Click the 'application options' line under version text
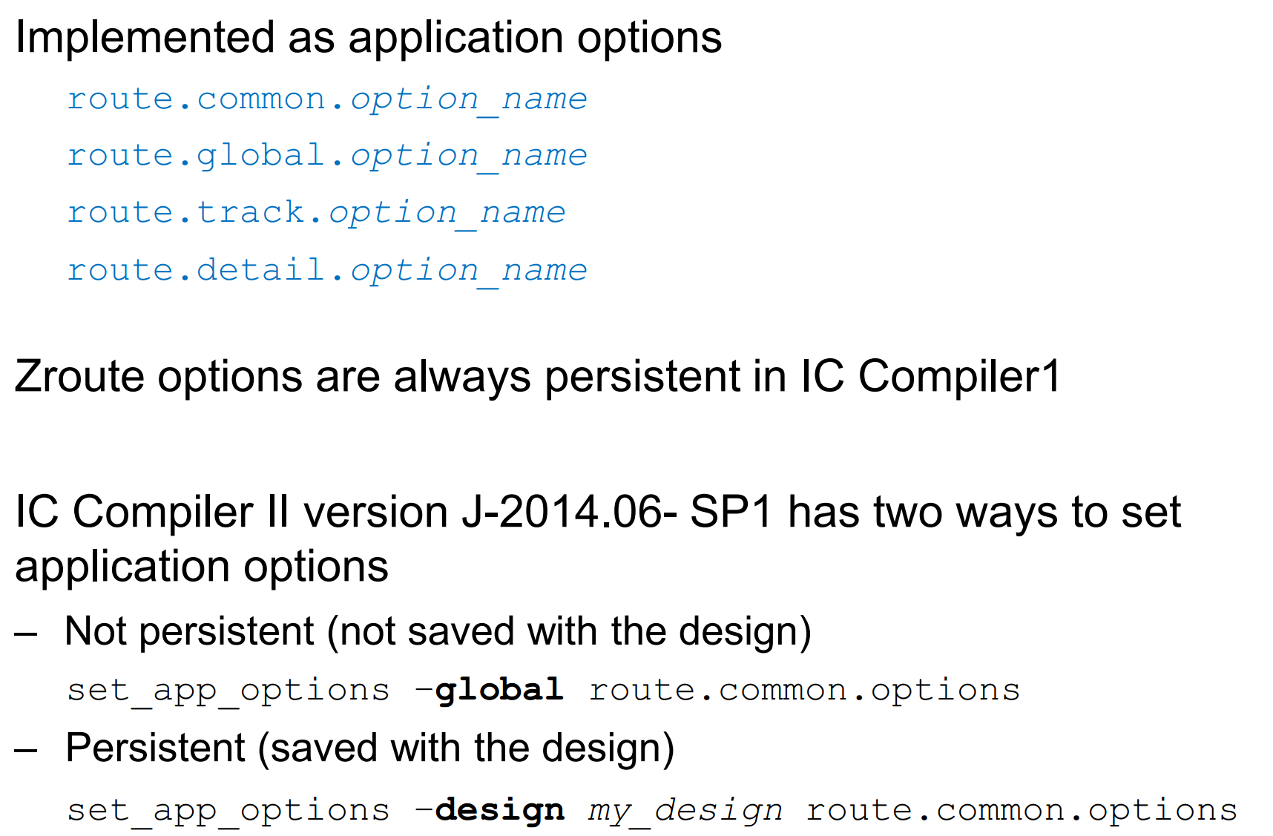The width and height of the screenshot is (1273, 836). tap(201, 567)
